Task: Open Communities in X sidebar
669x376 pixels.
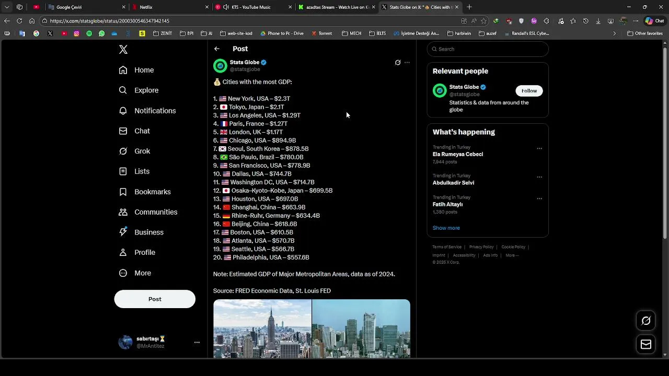Action: click(x=148, y=212)
